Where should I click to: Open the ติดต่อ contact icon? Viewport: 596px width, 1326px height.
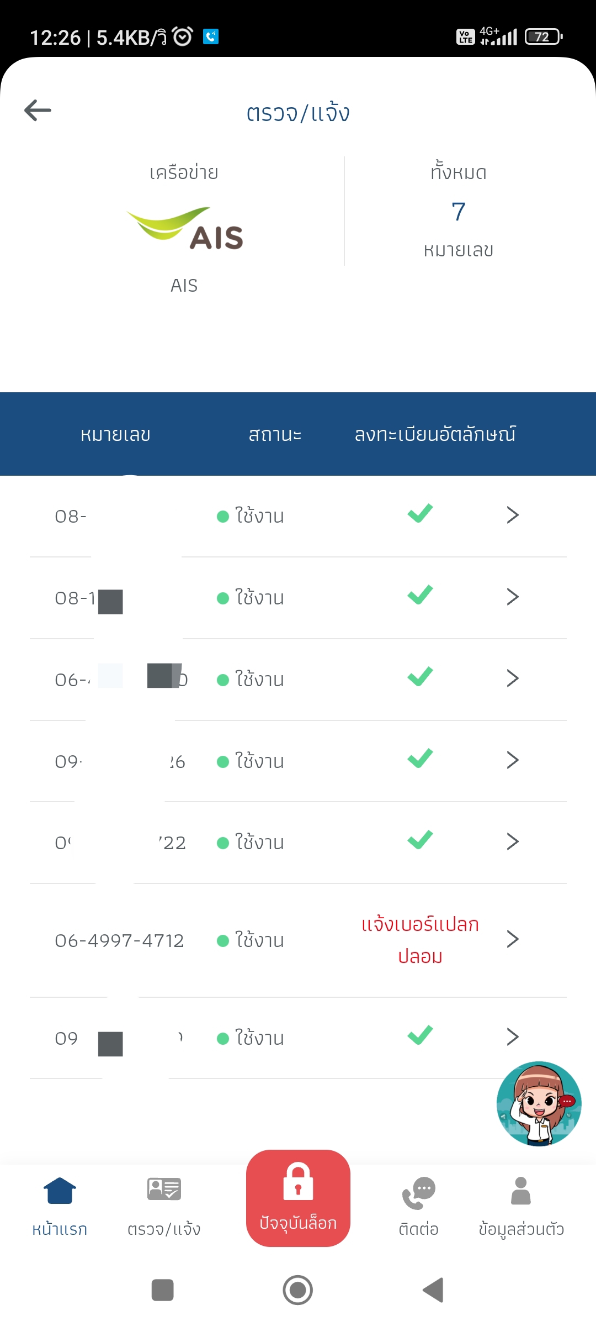click(419, 1206)
